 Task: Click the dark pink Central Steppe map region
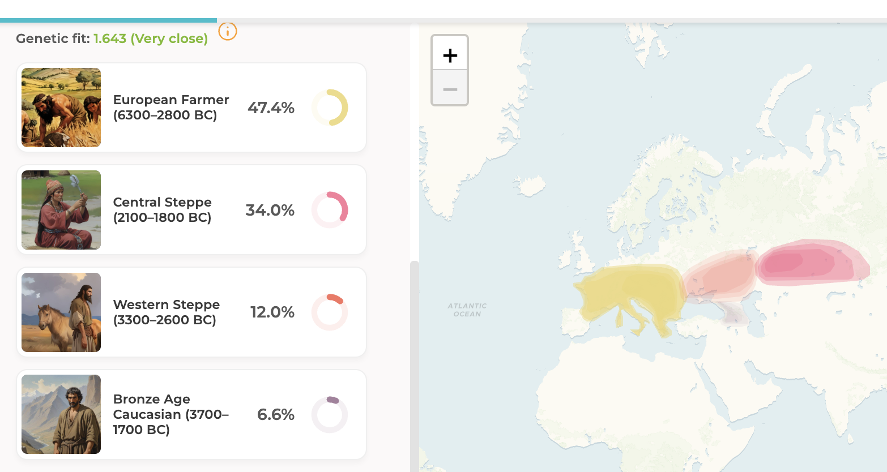point(804,262)
